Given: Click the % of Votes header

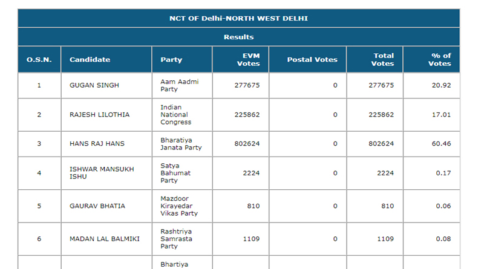Looking at the screenshot, I should pyautogui.click(x=440, y=59).
